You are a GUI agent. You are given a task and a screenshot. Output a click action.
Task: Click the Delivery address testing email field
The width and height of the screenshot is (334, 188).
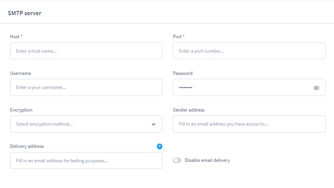(86, 160)
